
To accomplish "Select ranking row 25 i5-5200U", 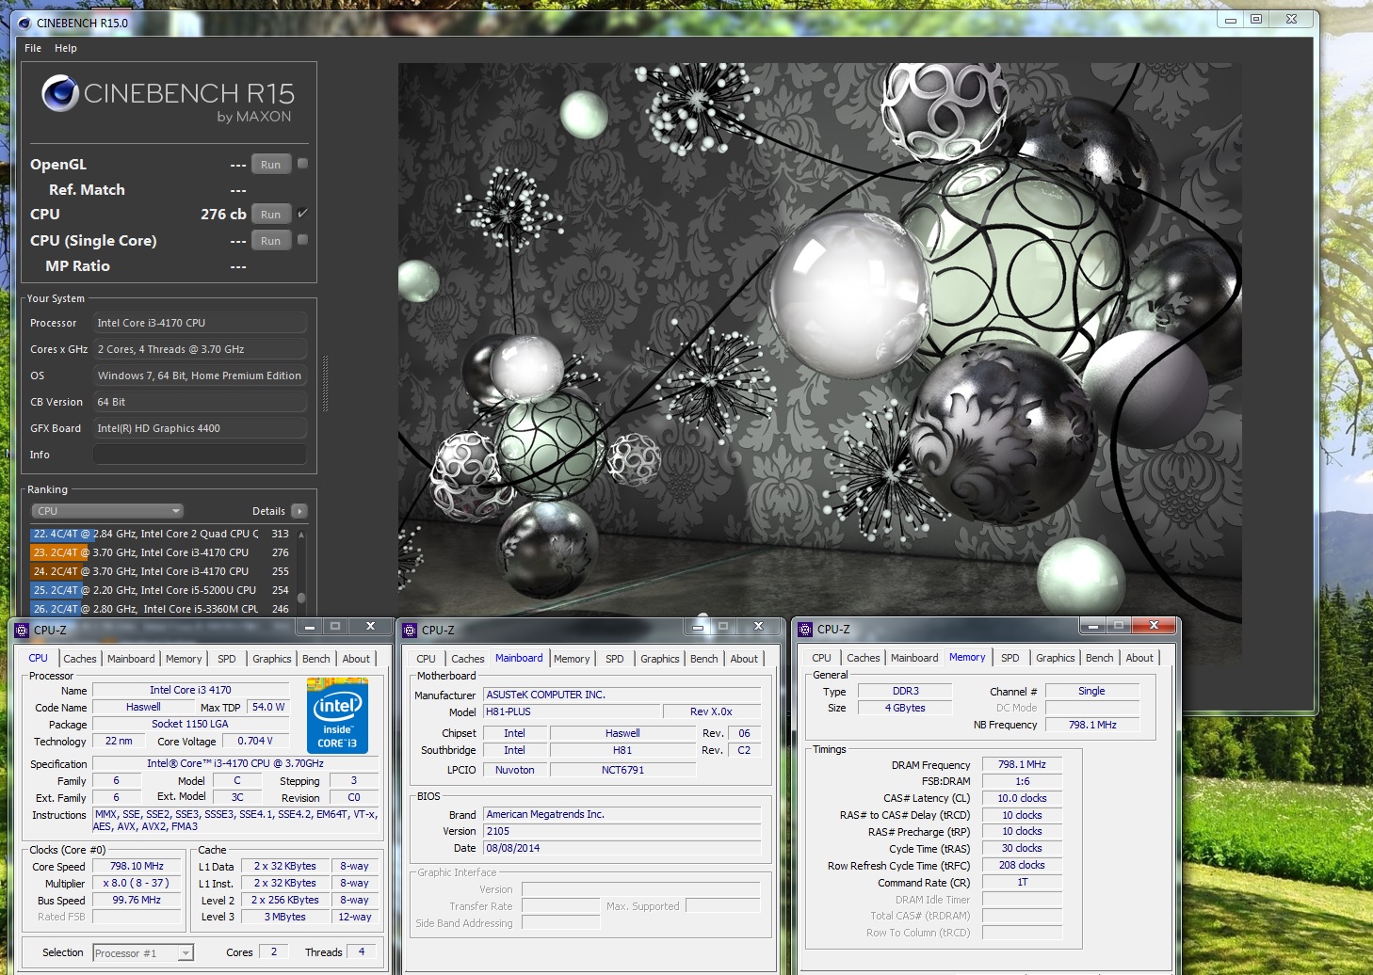I will tap(162, 590).
